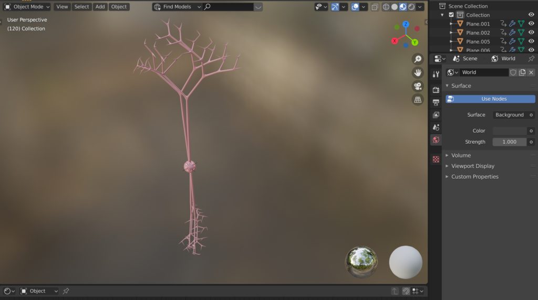The width and height of the screenshot is (538, 300).
Task: Toggle X-ray display
Action: (375, 7)
